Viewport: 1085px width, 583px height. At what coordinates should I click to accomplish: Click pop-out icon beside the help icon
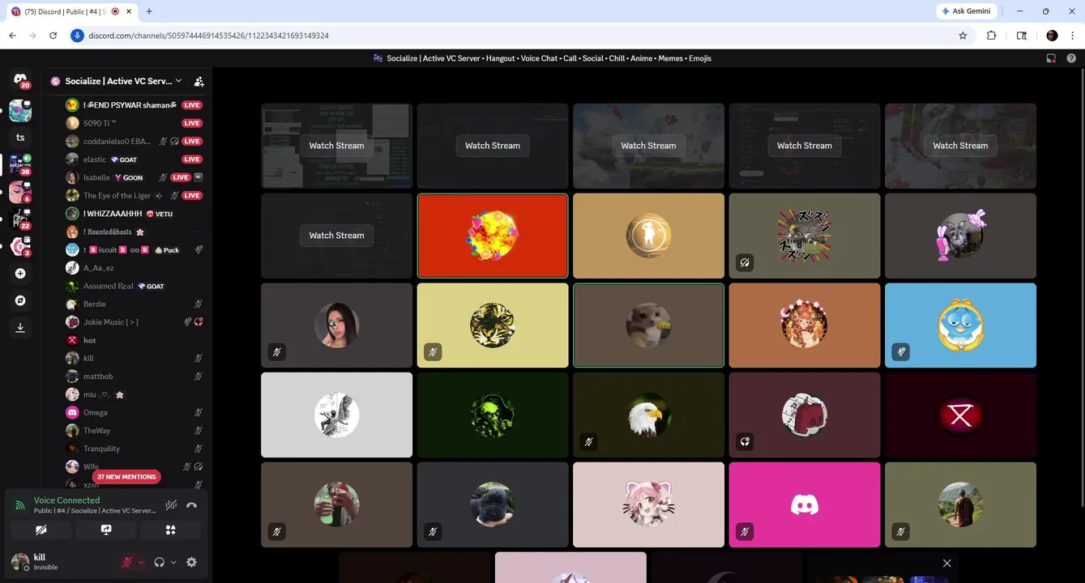click(1051, 58)
